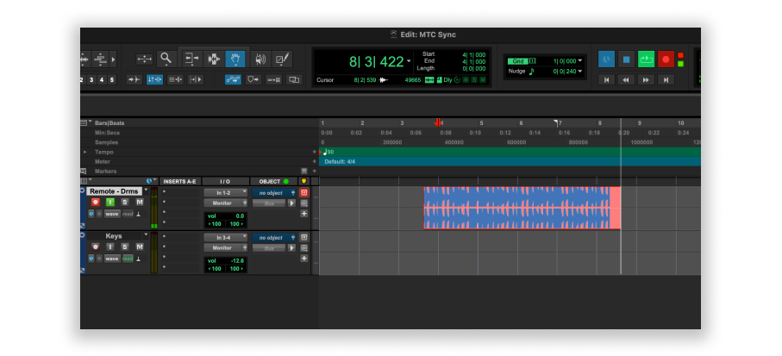
Task: Click the Rewind button
Action: pyautogui.click(x=626, y=80)
